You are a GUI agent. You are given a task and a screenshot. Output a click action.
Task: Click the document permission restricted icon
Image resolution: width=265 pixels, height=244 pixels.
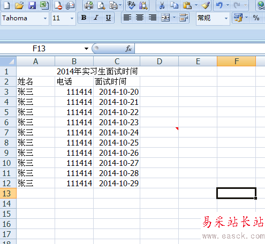pyautogui.click(x=58, y=5)
